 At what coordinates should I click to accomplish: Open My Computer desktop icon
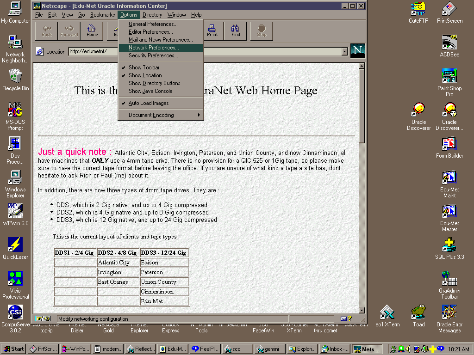pyautogui.click(x=15, y=12)
